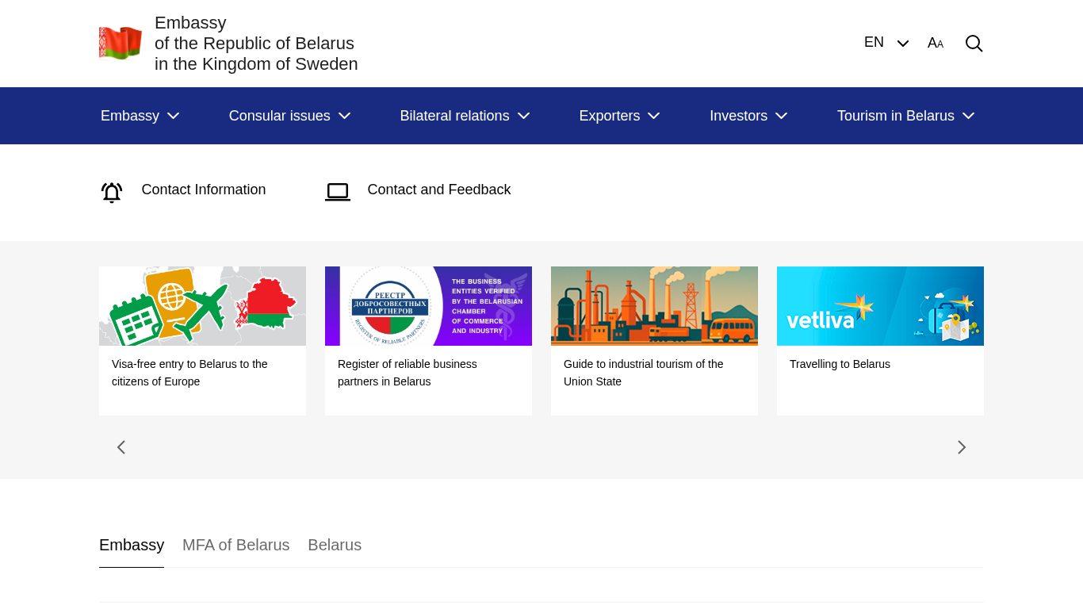1083x609 pixels.
Task: Open Register of reliable business partners link
Action: pos(408,373)
